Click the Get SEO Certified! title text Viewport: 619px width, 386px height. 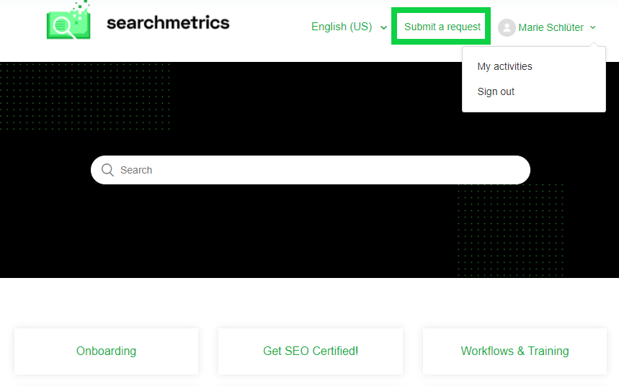[x=311, y=351]
